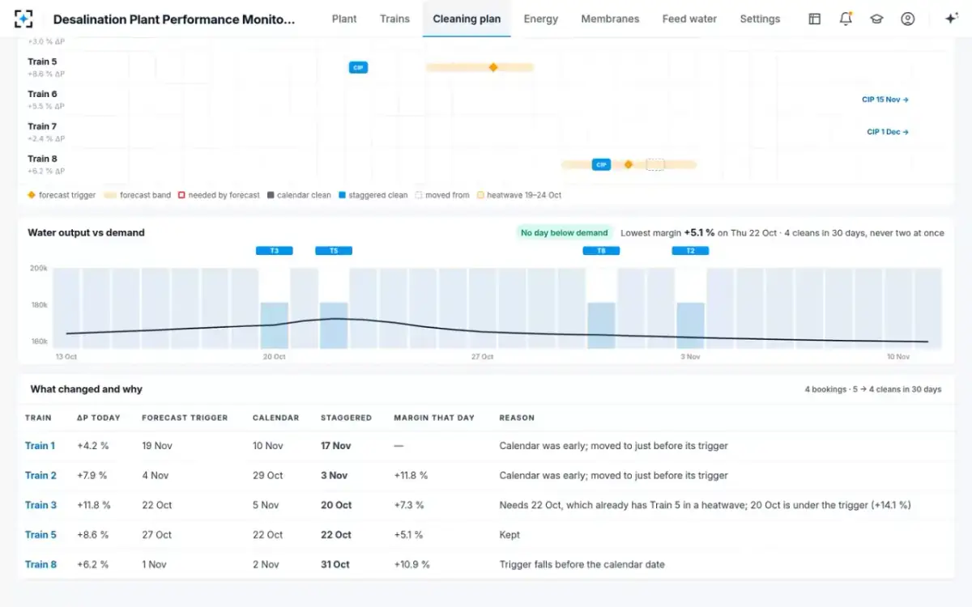Viewport: 972px width, 607px height.
Task: Click staggered clean legend entry
Action: point(373,195)
